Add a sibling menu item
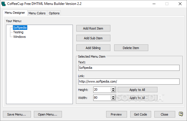 click(x=93, y=48)
